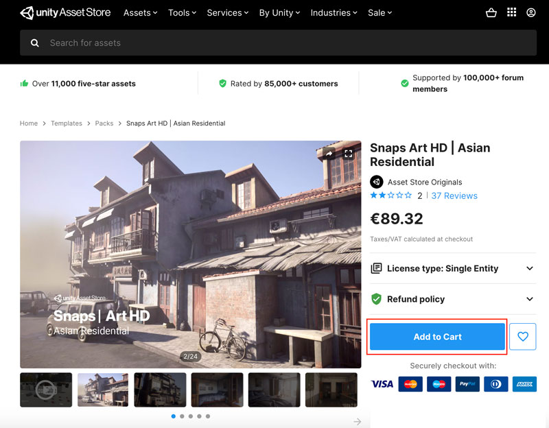Screen dimensions: 549x428
Task: Click the green shield beside 'Rated by 85,000+ customers'
Action: tap(222, 83)
